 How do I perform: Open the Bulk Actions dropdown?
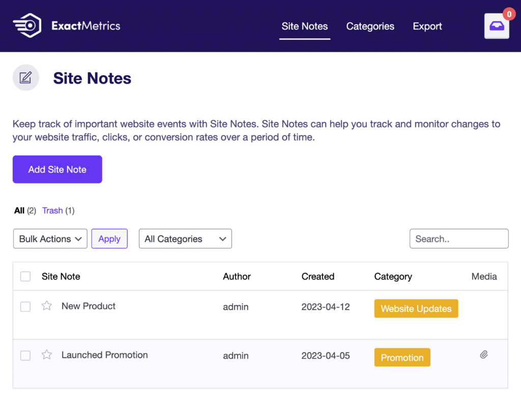click(x=50, y=238)
